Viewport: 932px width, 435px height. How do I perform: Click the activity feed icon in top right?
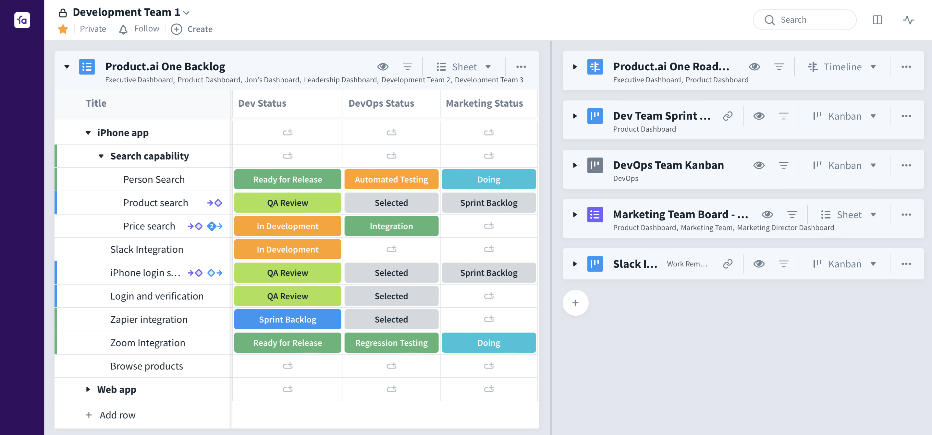909,20
